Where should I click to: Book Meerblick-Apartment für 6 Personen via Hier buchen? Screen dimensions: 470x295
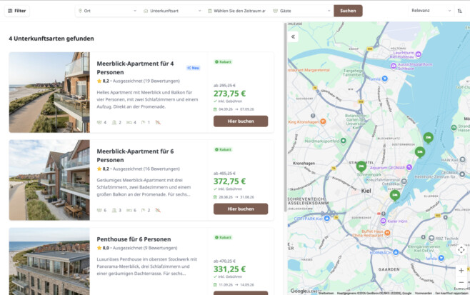[x=241, y=209]
